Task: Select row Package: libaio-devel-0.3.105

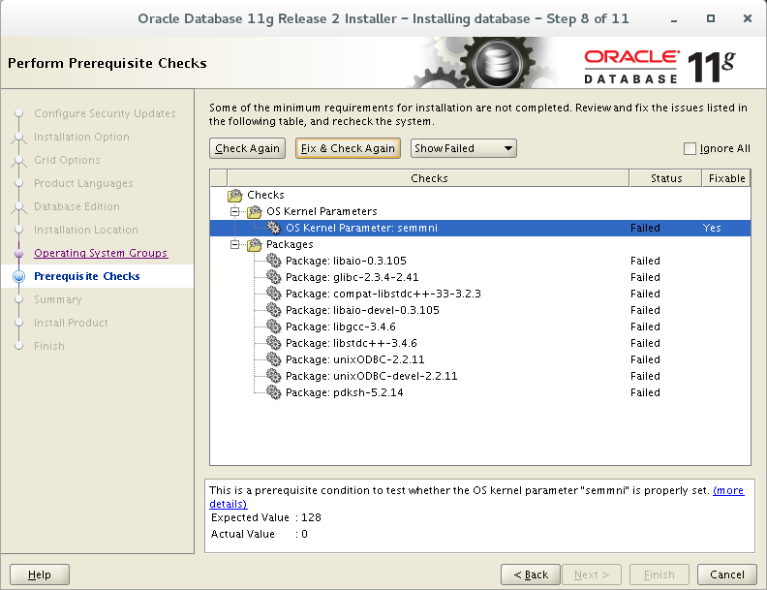Action: [480, 310]
